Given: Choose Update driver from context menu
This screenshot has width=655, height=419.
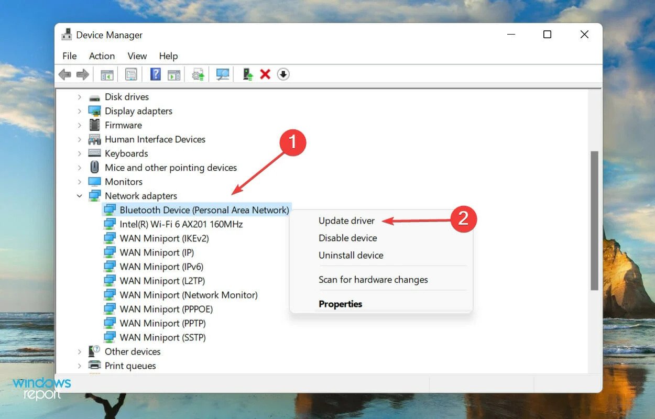Looking at the screenshot, I should 347,221.
